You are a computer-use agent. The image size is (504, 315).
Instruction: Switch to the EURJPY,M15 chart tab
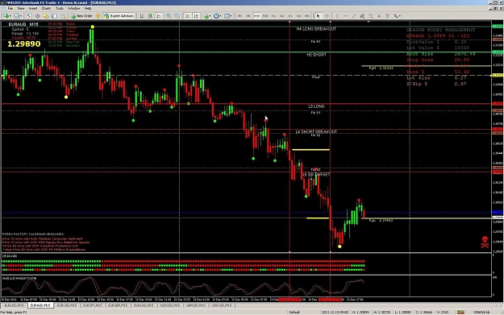pos(93,305)
